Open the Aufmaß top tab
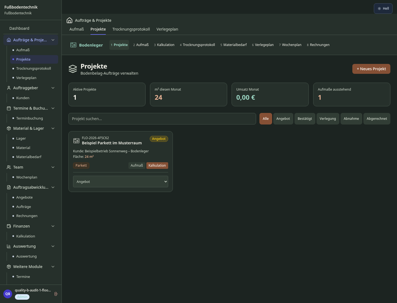Image resolution: width=397 pixels, height=303 pixels. coord(77,29)
